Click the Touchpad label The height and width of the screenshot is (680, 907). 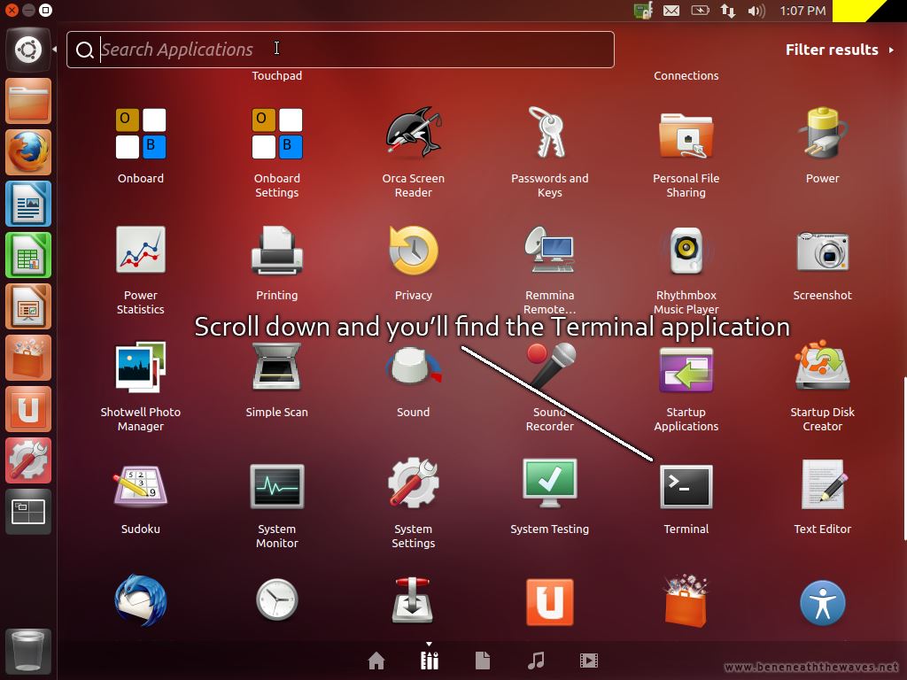[x=277, y=76]
